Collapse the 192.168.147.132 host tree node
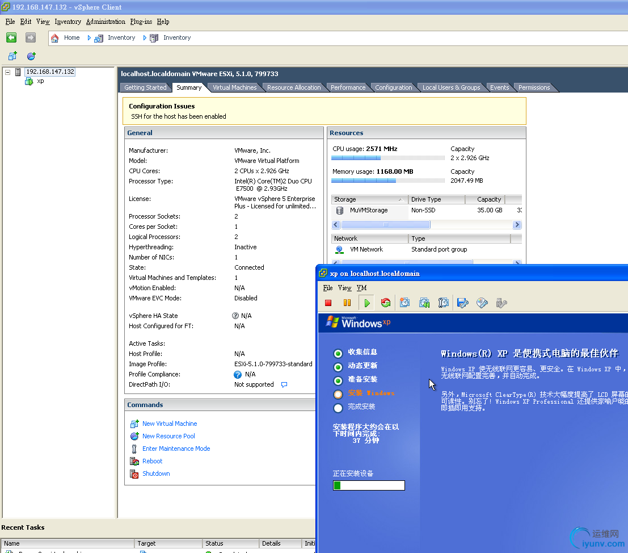Image resolution: width=628 pixels, height=553 pixels. point(8,72)
